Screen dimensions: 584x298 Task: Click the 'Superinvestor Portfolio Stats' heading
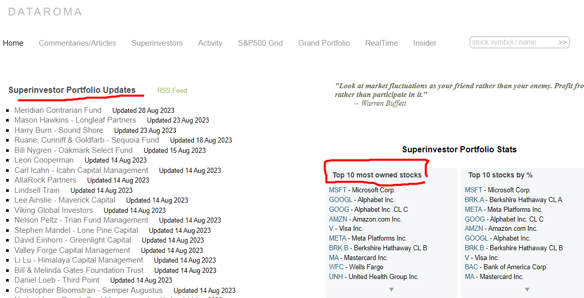coord(459,150)
